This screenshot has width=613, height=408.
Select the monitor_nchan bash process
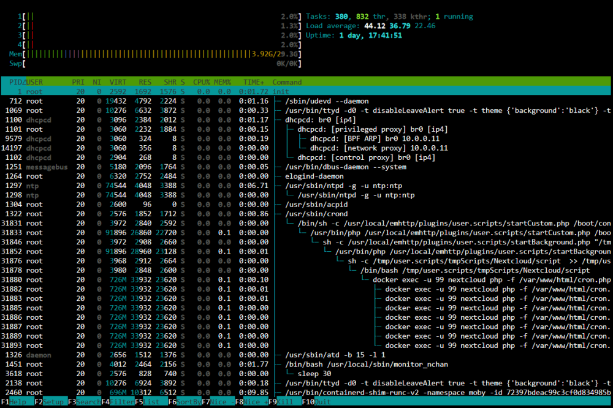point(306,365)
